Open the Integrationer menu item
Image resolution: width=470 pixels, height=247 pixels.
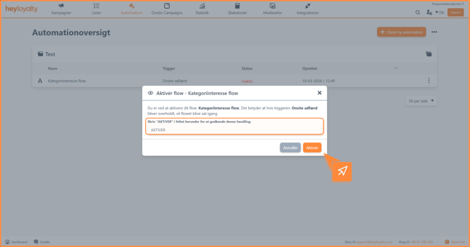[x=308, y=9]
